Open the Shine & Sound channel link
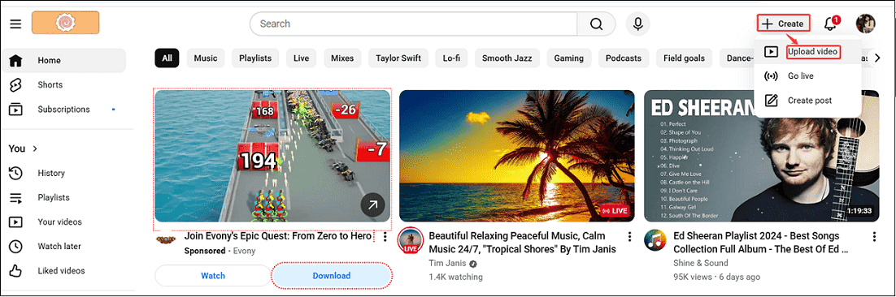 pos(701,264)
